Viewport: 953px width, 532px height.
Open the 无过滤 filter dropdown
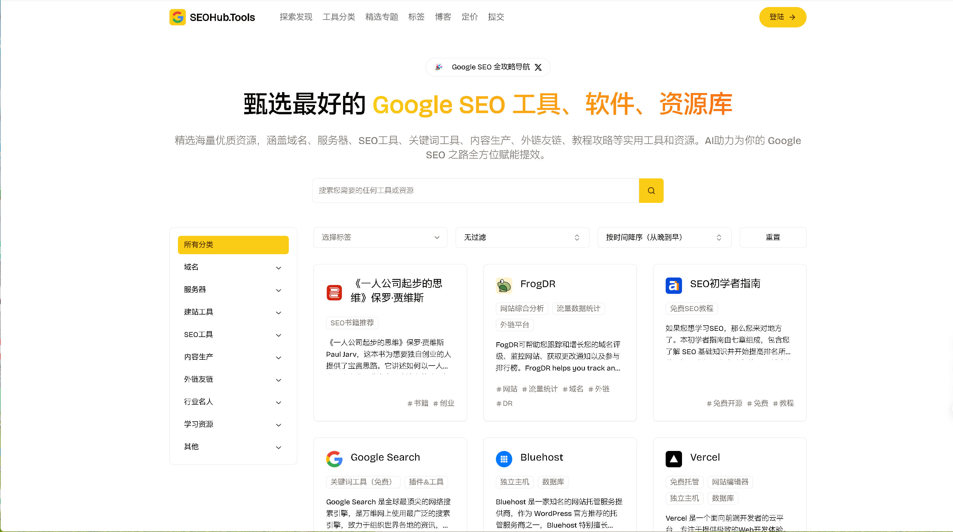[522, 237]
